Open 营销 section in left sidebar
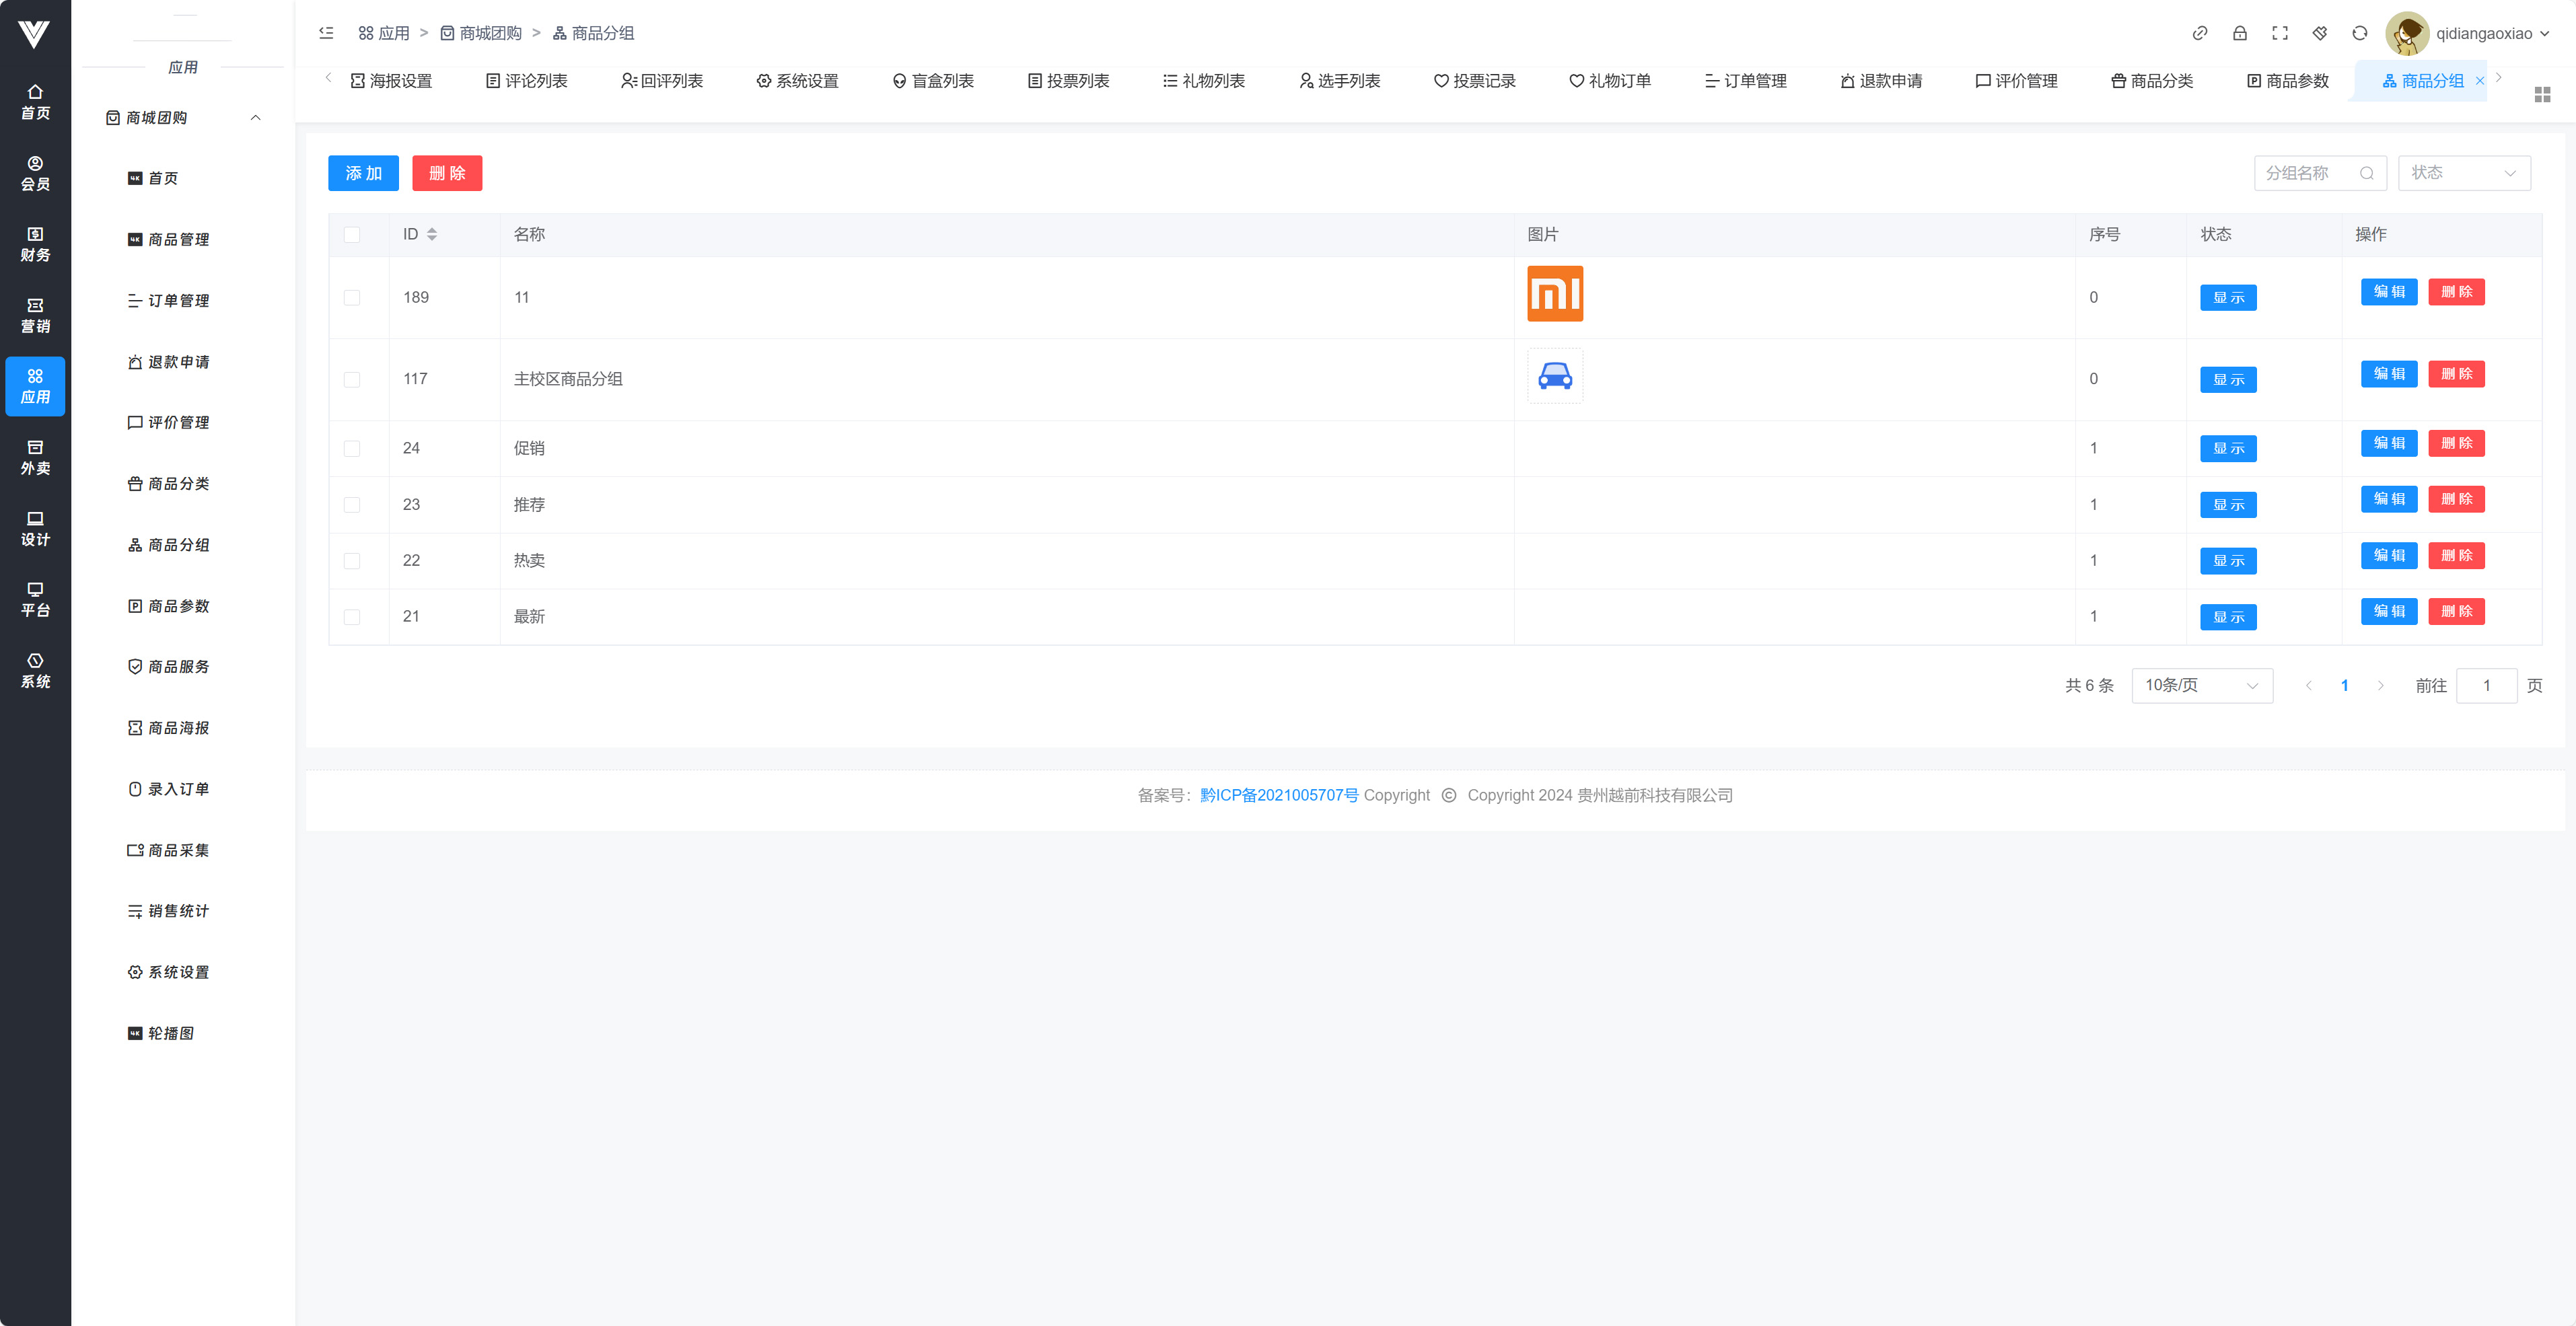This screenshot has height=1326, width=2576. 35,315
